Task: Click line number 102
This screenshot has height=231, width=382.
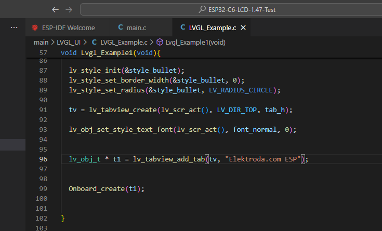Action: [41, 219]
